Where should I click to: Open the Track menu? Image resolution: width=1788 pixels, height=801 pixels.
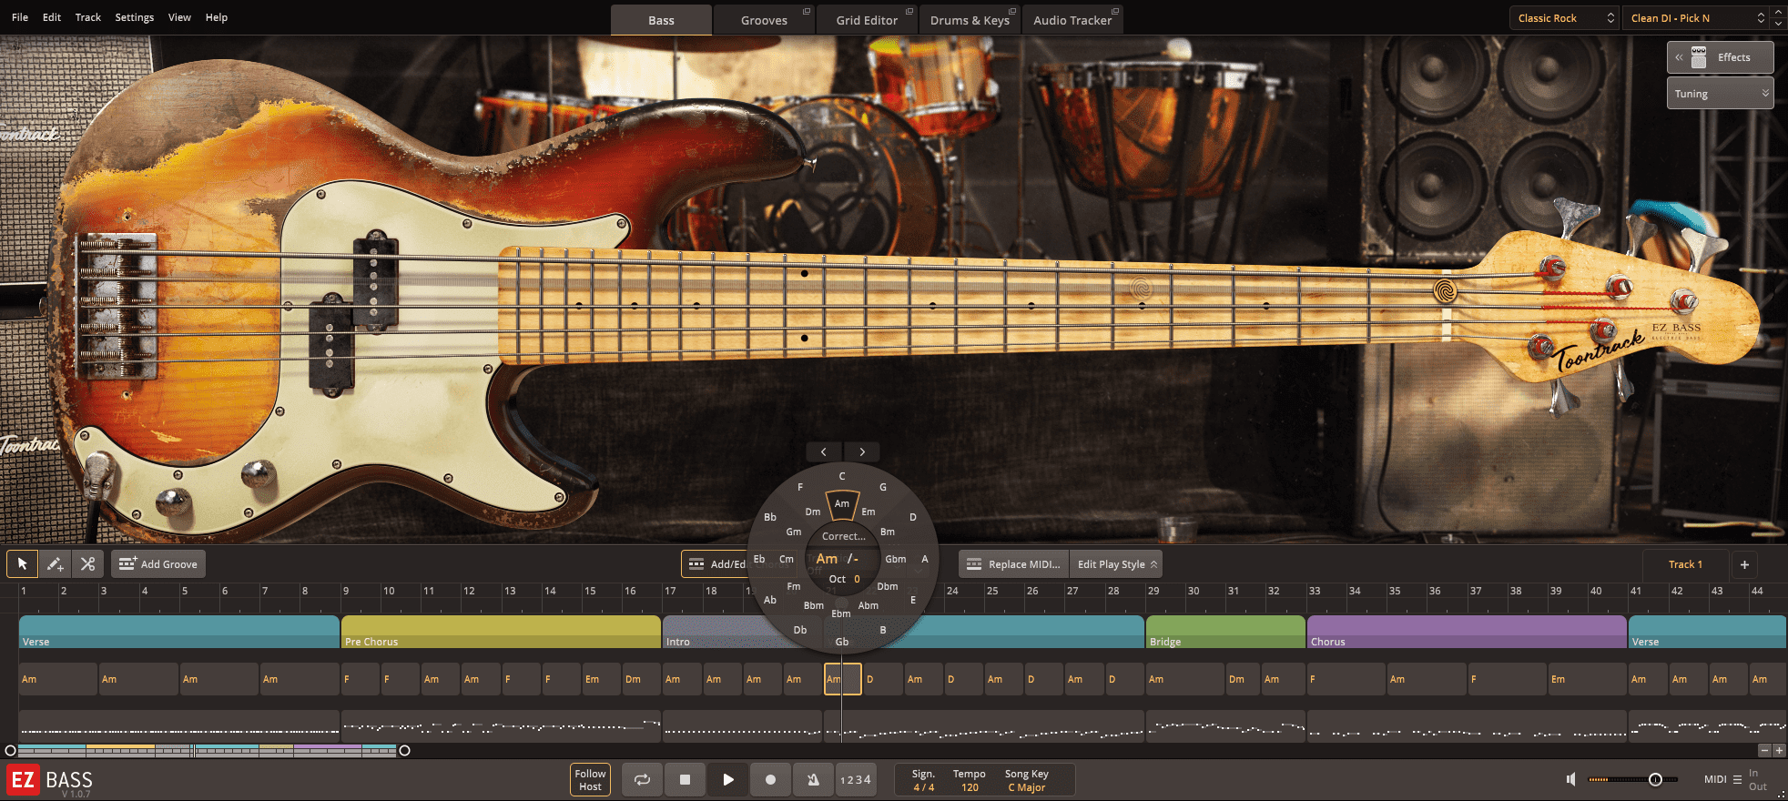click(88, 17)
